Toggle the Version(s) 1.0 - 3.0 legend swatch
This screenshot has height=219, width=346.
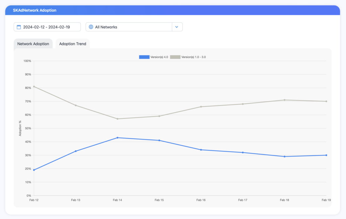(x=175, y=57)
